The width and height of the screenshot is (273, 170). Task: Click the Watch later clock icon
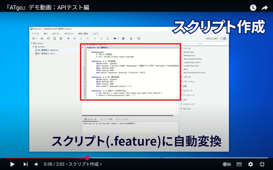click(x=253, y=8)
